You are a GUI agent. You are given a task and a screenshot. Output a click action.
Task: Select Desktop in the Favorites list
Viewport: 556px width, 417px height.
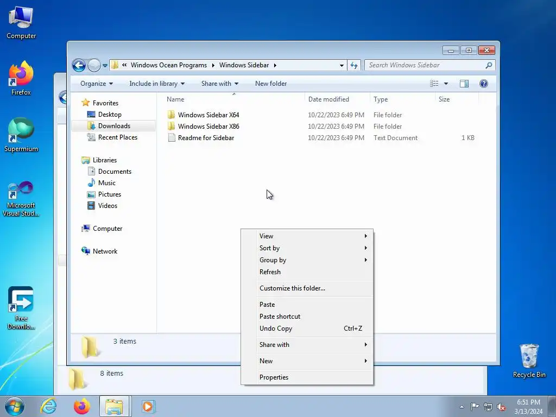pyautogui.click(x=110, y=115)
